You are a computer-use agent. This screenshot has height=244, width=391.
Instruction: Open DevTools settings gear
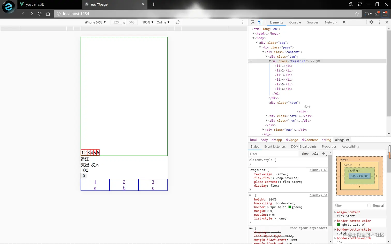point(372,22)
